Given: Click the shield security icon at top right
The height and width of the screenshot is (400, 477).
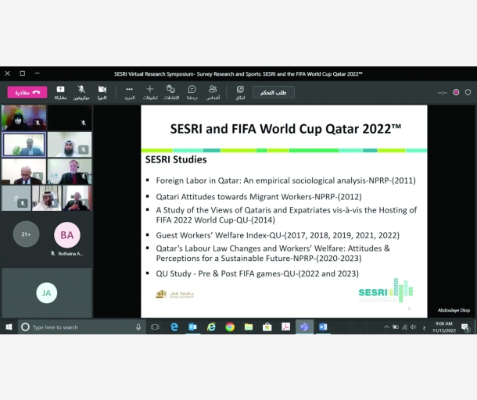Looking at the screenshot, I should coord(468,92).
